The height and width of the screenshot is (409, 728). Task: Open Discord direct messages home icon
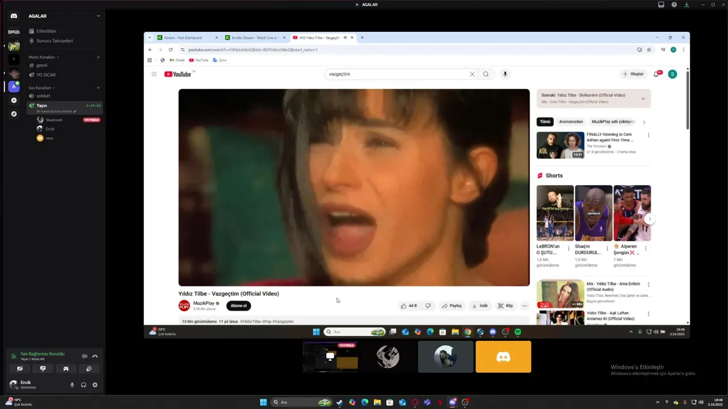pyautogui.click(x=14, y=16)
